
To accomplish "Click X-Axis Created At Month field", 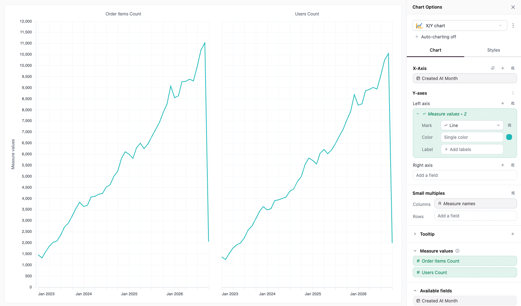I will [x=465, y=78].
